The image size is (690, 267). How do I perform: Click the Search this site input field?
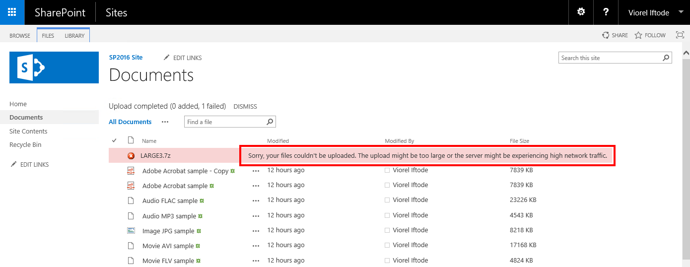point(610,58)
